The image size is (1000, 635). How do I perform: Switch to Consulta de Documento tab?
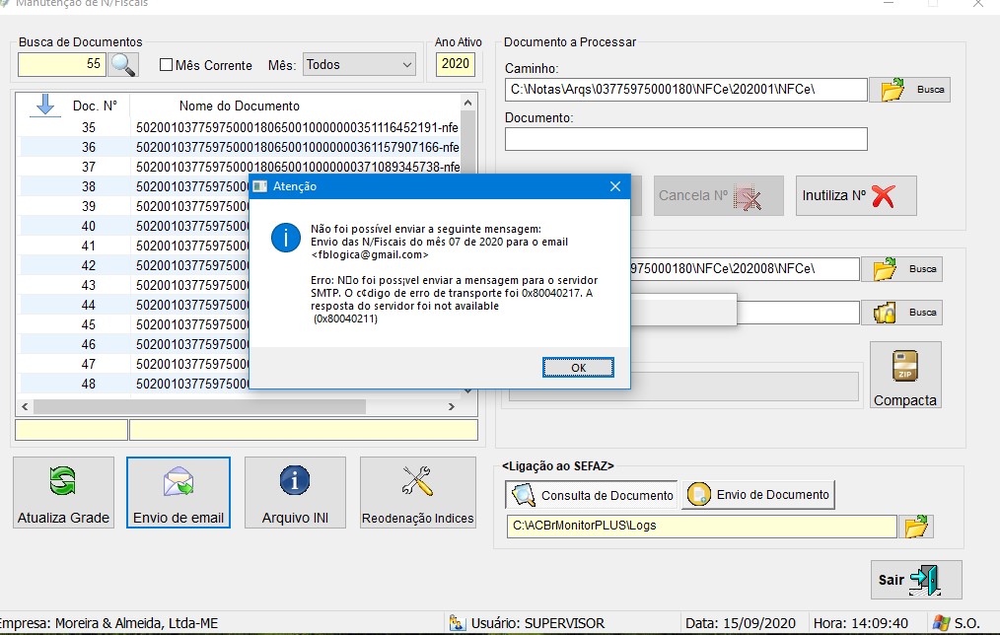tap(592, 495)
